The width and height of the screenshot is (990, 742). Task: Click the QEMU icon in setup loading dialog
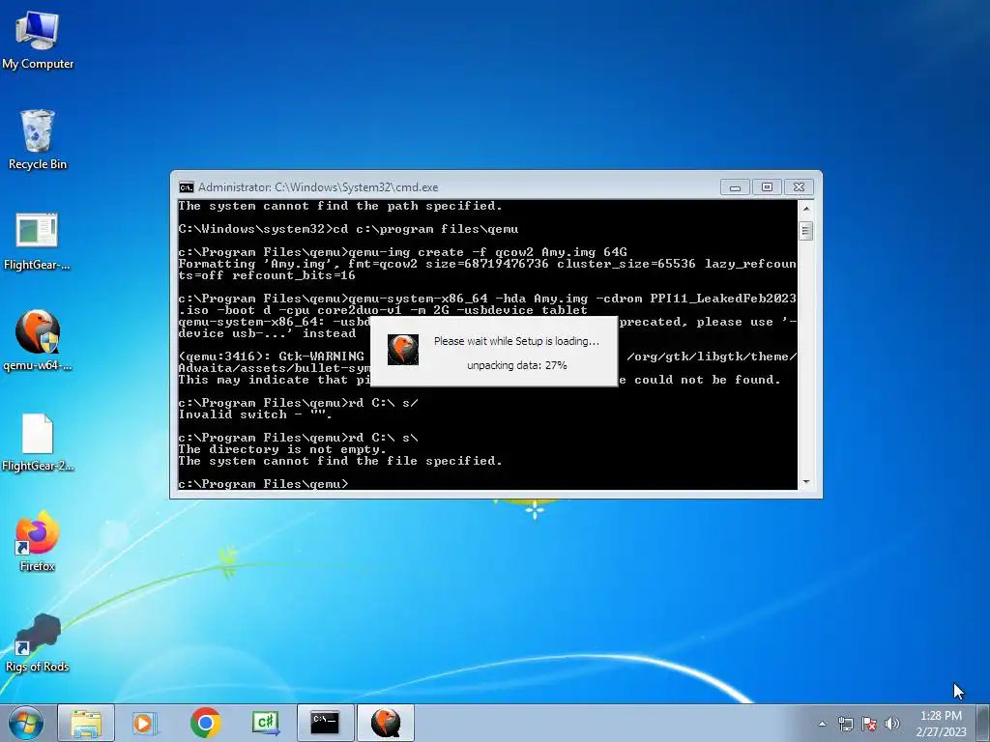(403, 350)
